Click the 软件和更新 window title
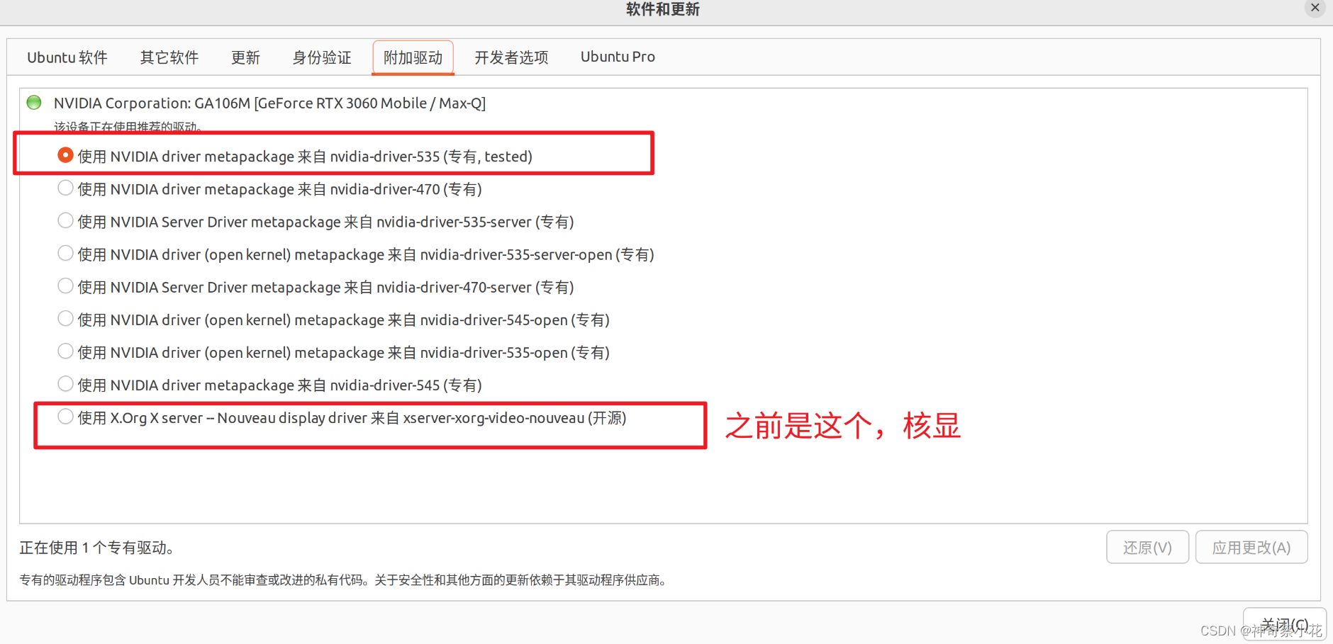1333x644 pixels. [x=663, y=9]
